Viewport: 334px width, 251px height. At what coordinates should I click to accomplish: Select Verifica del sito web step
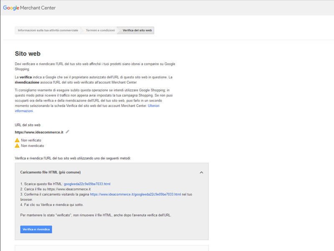(x=137, y=30)
